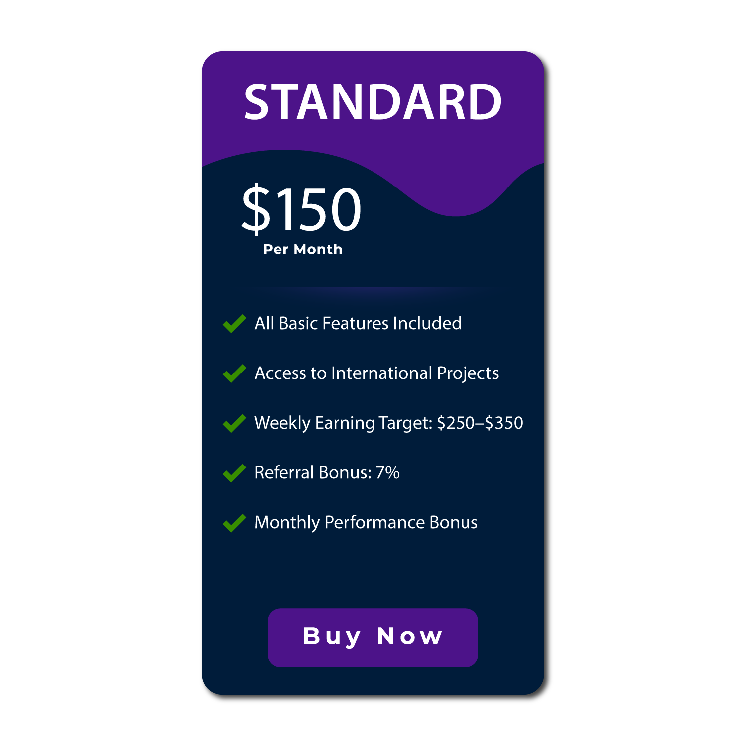Click the Monthly Performance Bonus text
Screen dimensions: 746x746
[x=366, y=522]
